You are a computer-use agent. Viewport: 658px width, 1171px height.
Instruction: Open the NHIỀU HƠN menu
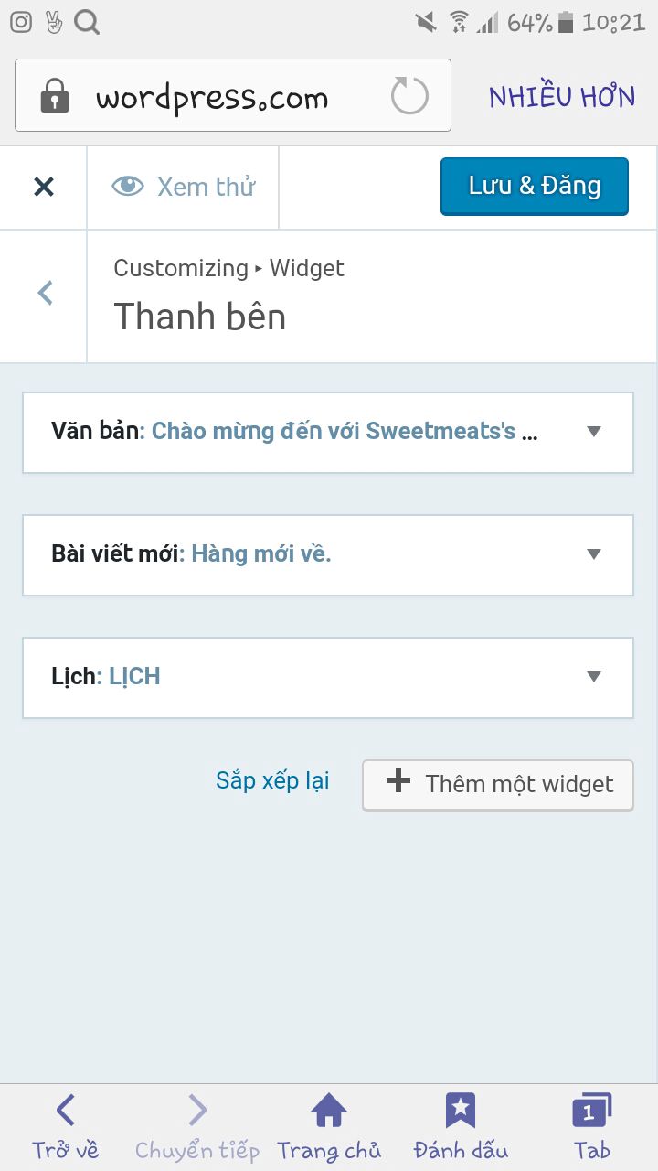pos(562,97)
